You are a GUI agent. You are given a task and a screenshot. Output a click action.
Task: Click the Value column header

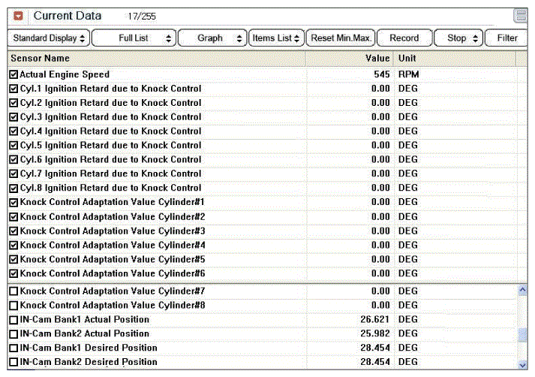[350, 59]
